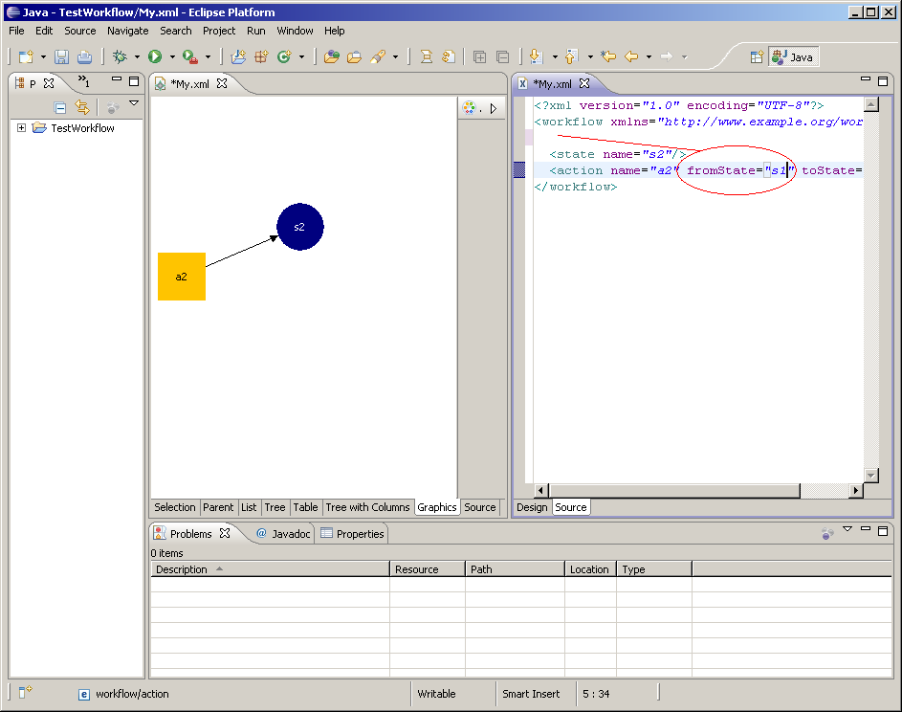Select the blue s2 state node
Viewport: 902px width, 712px height.
(x=299, y=227)
